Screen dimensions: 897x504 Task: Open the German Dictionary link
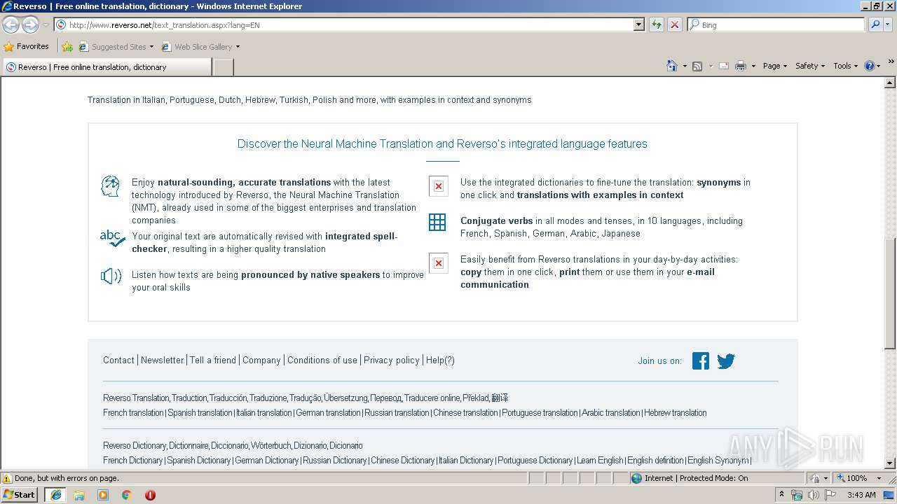[x=266, y=460]
